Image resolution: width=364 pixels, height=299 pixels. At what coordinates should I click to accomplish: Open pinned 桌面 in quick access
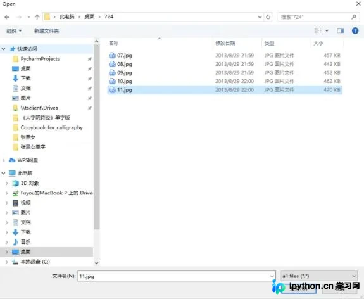coord(25,68)
